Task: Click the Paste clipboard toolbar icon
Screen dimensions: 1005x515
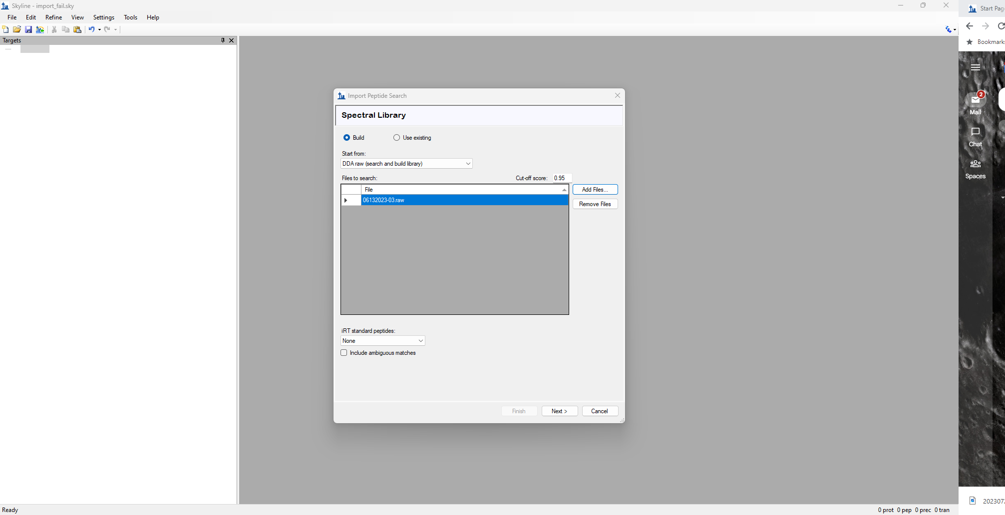Action: [77, 29]
